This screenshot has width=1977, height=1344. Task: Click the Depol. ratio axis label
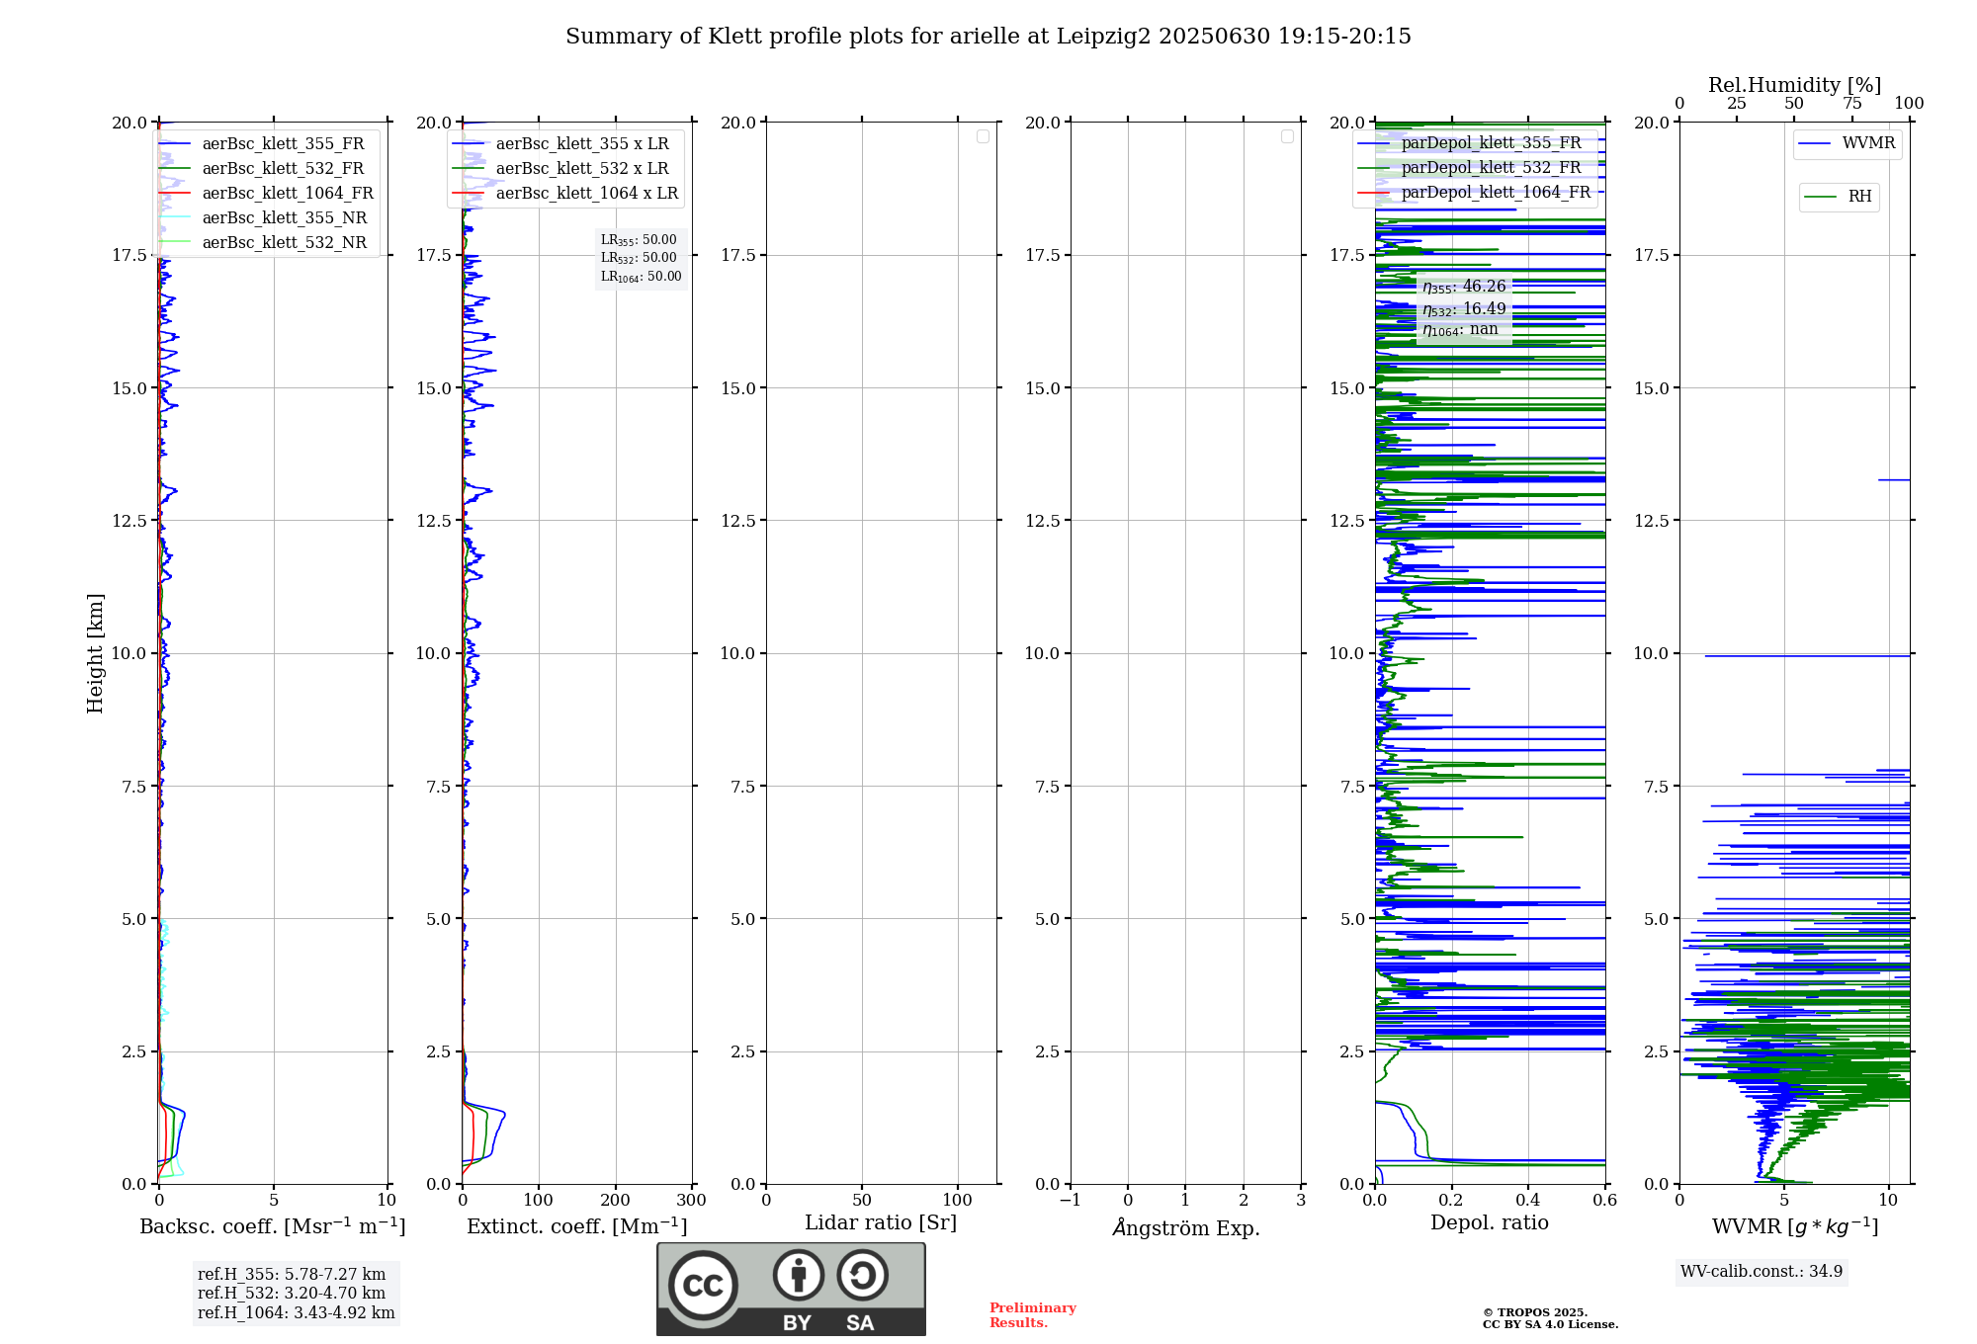(x=1490, y=1222)
